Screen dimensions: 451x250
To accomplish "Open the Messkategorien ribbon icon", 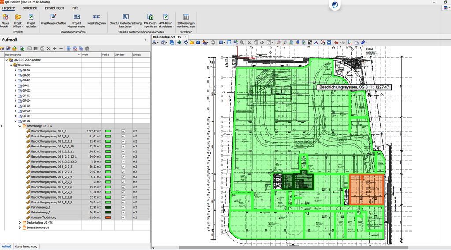I will (x=96, y=17).
